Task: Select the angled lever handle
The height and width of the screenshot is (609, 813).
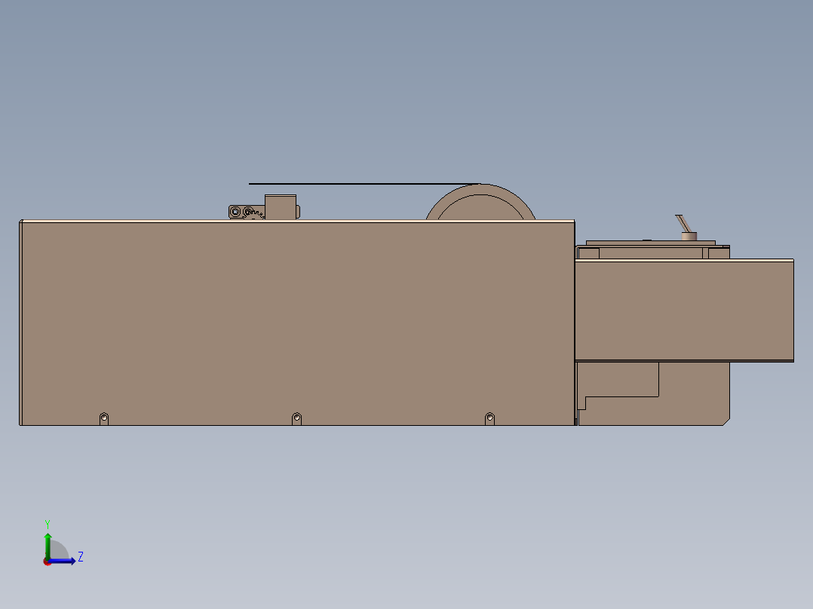Action: [683, 223]
